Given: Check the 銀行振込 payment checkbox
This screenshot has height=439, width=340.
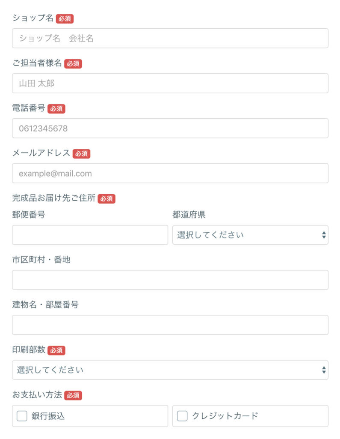Looking at the screenshot, I should pos(22,416).
